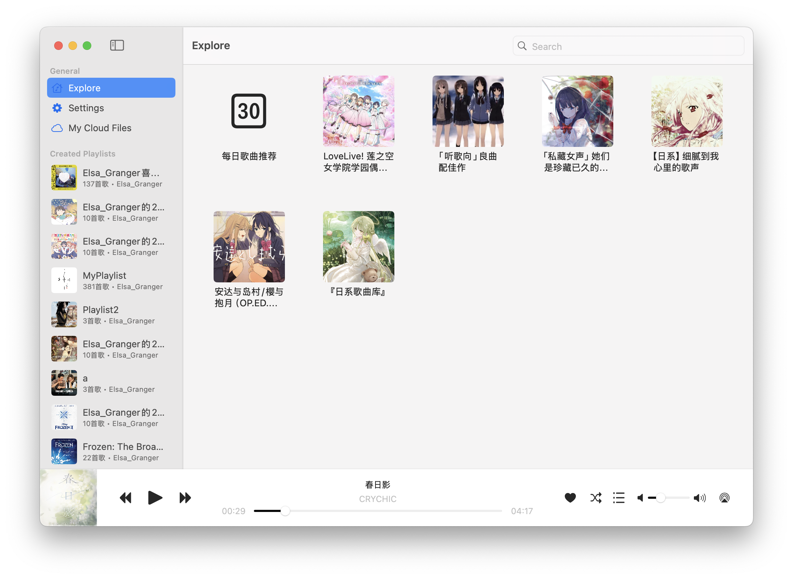Screen dimensions: 793x579
Task: Click the General section header
Action: [x=65, y=71]
